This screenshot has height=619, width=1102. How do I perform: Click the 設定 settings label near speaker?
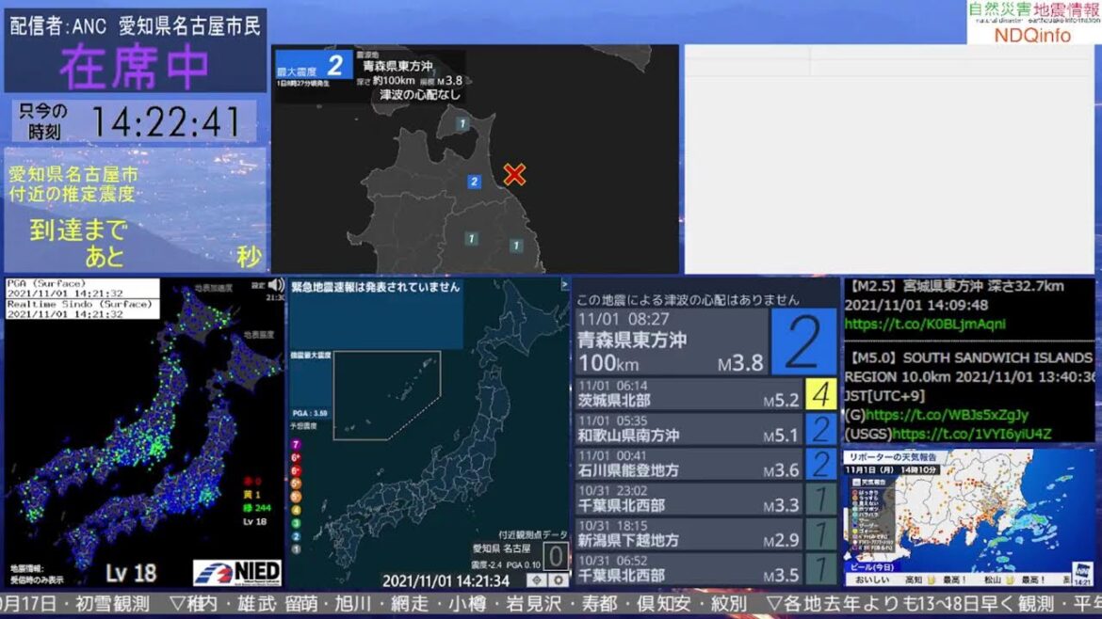pos(258,284)
